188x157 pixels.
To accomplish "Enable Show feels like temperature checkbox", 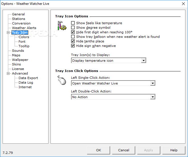I will point(73,23).
